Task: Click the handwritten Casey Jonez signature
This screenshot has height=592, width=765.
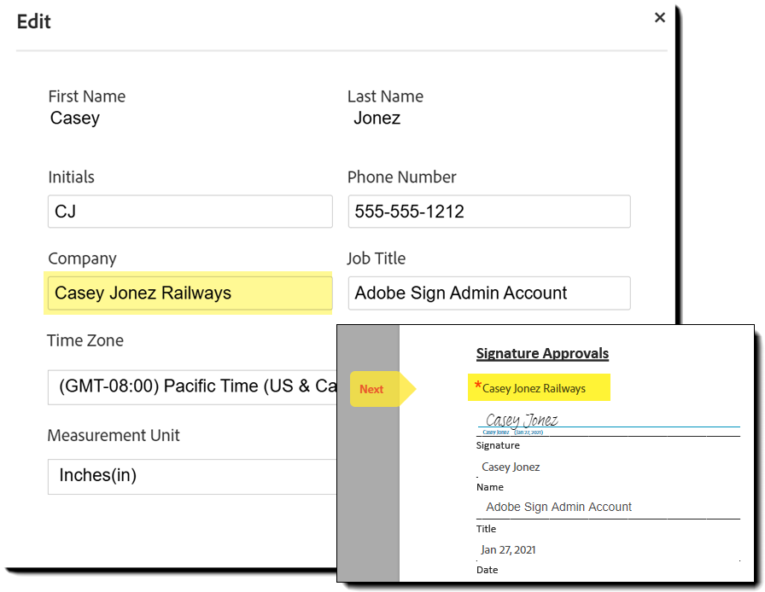Action: [x=522, y=420]
